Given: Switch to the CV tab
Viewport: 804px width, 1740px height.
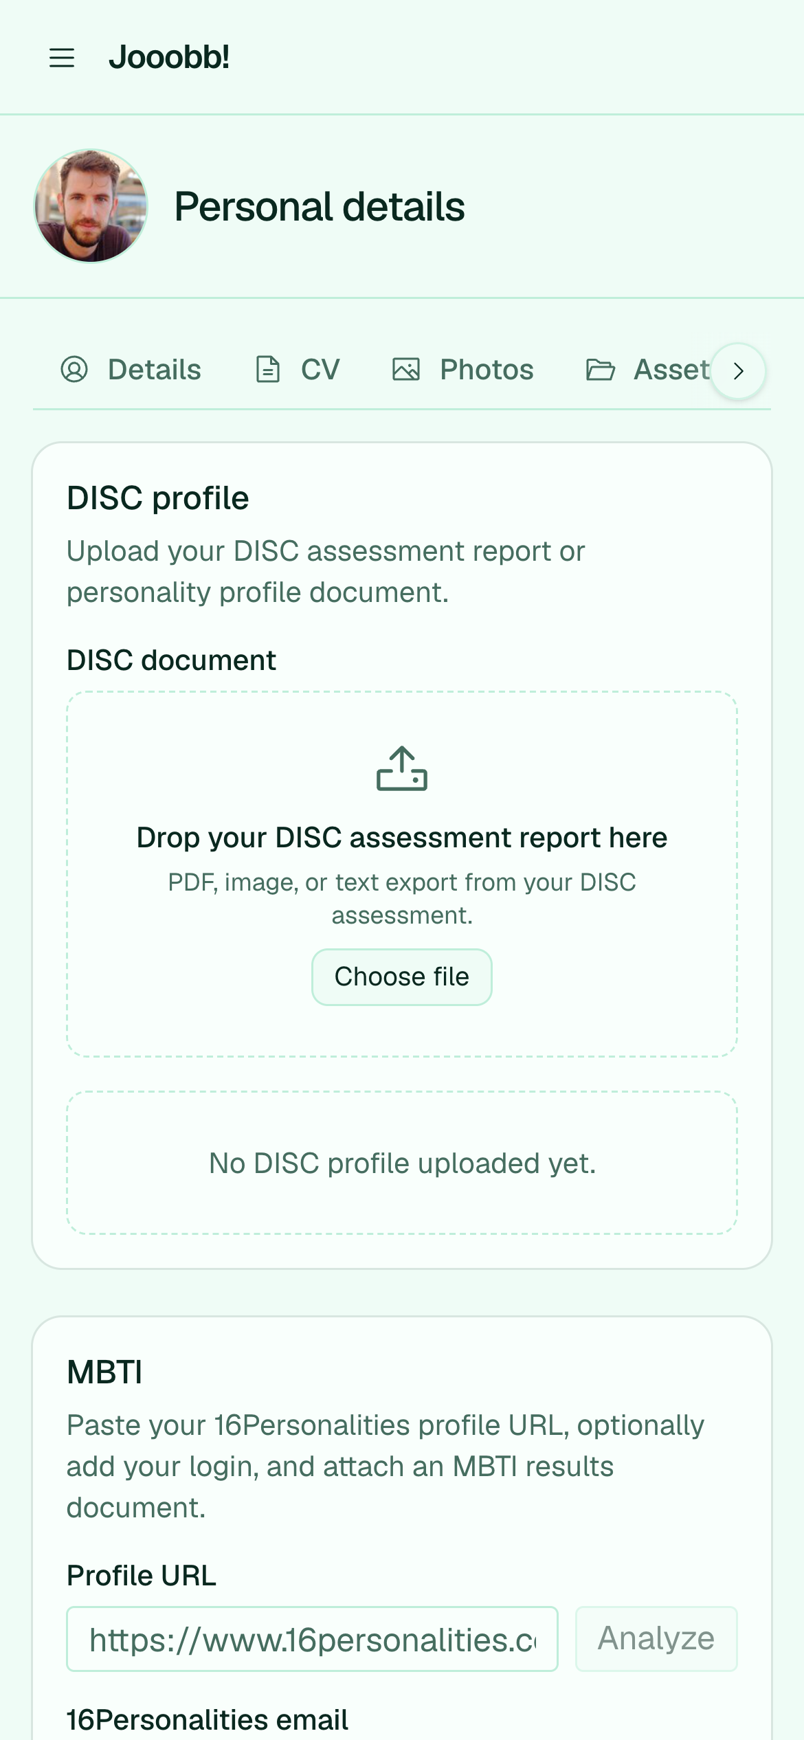Looking at the screenshot, I should click(x=298, y=370).
